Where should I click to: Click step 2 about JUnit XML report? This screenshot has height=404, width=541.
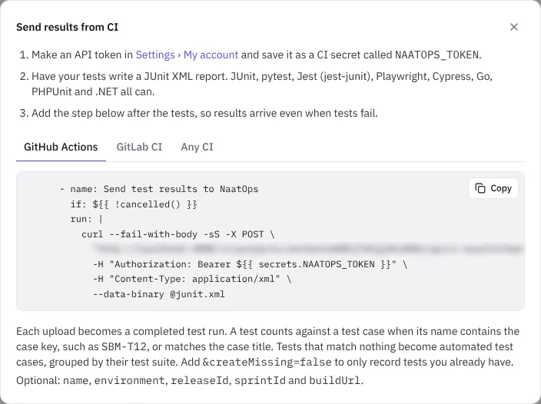point(262,84)
